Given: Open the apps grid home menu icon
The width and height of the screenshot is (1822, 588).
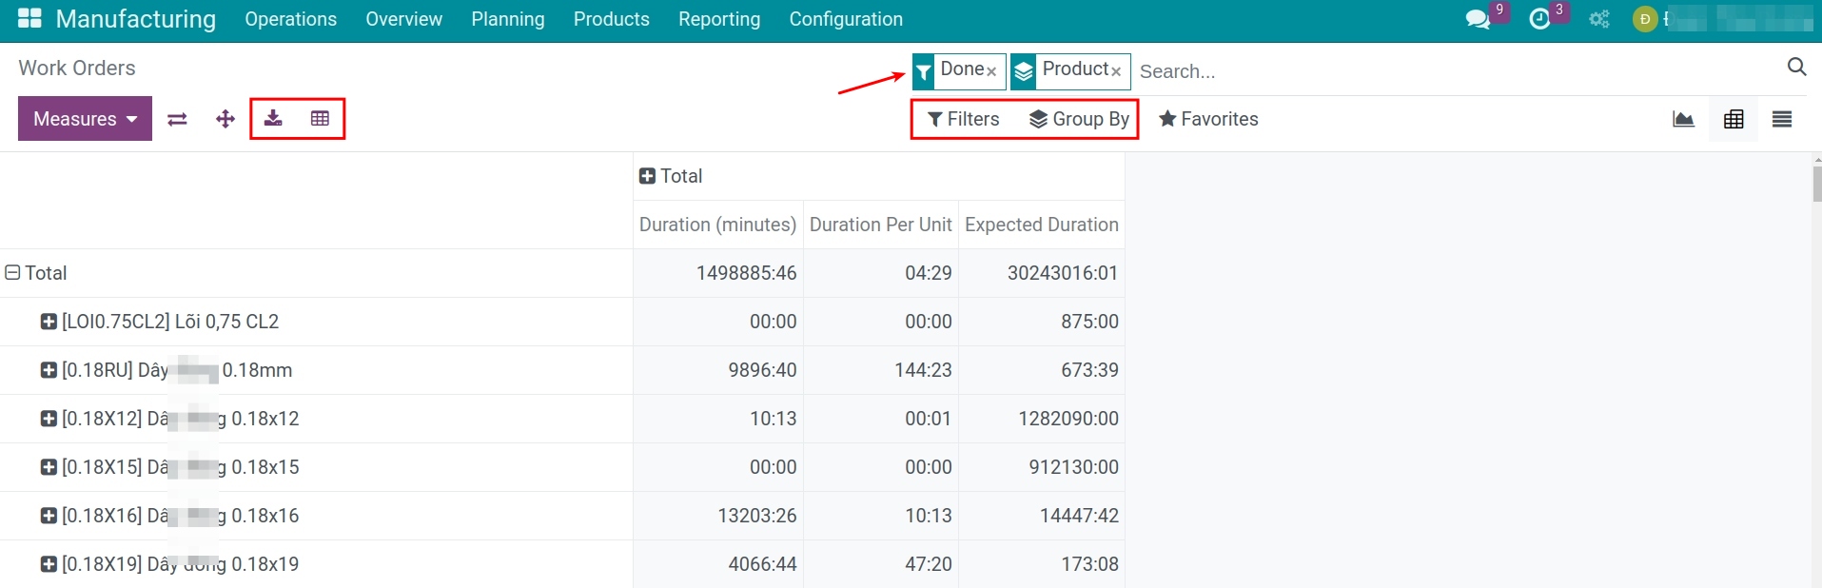Looking at the screenshot, I should coord(29,18).
